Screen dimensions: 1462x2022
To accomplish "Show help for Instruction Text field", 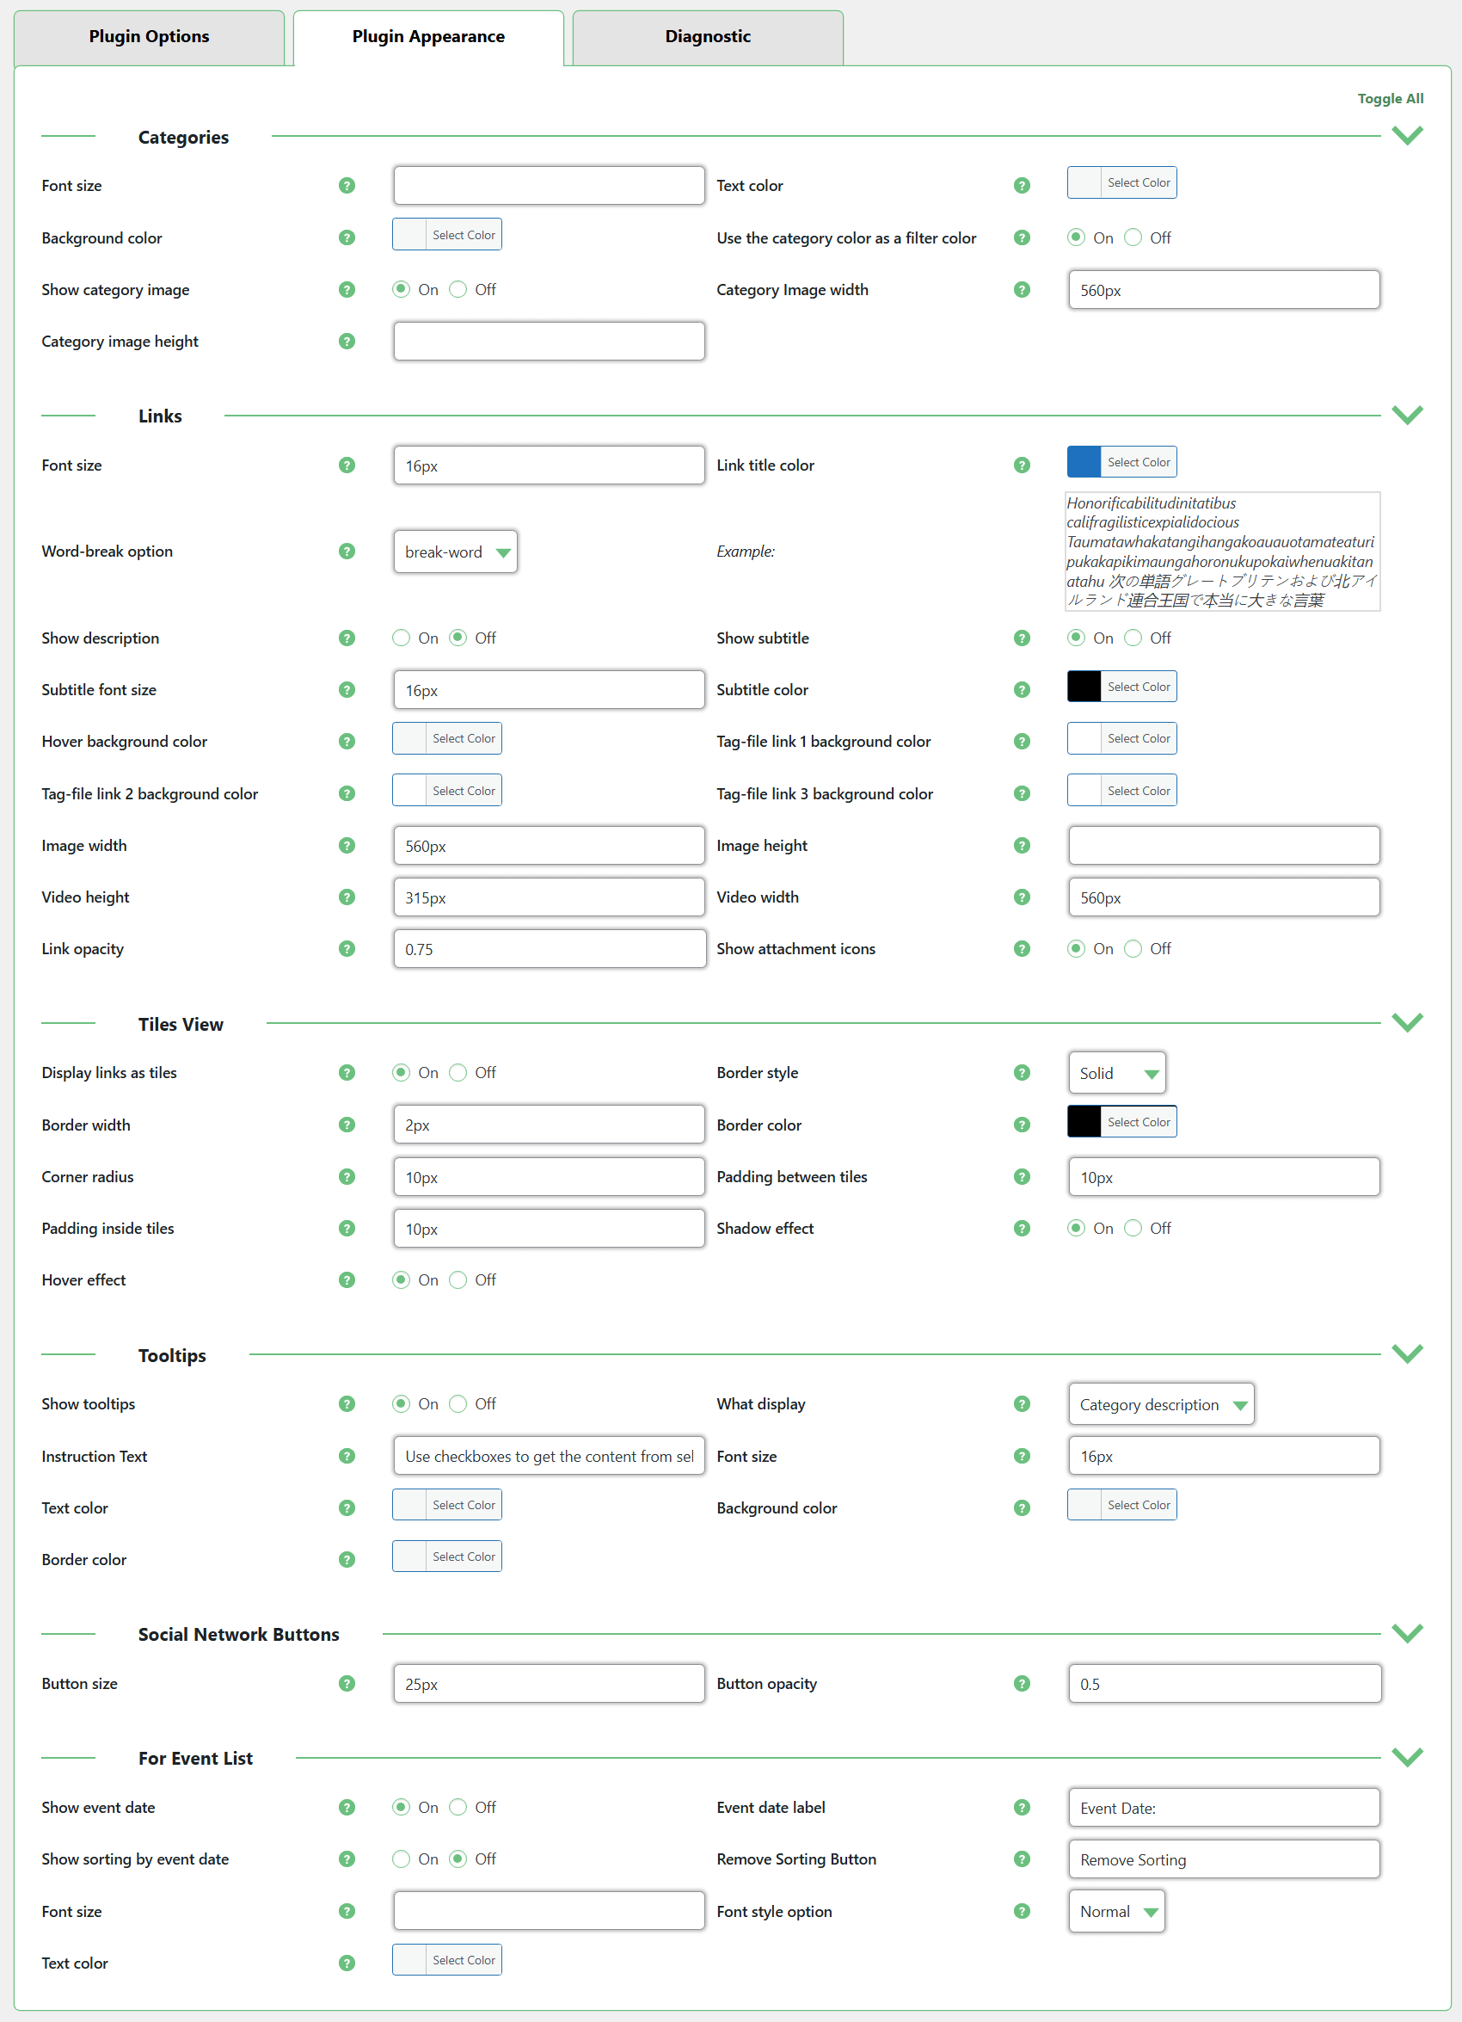I will pos(347,1456).
